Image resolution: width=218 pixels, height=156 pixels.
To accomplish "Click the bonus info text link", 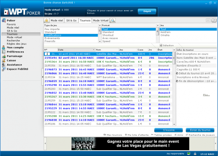I will tap(110, 12).
